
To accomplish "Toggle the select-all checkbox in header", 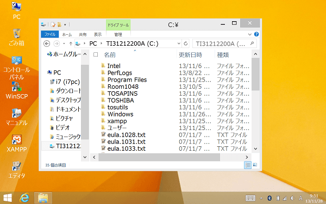I will (x=96, y=54).
